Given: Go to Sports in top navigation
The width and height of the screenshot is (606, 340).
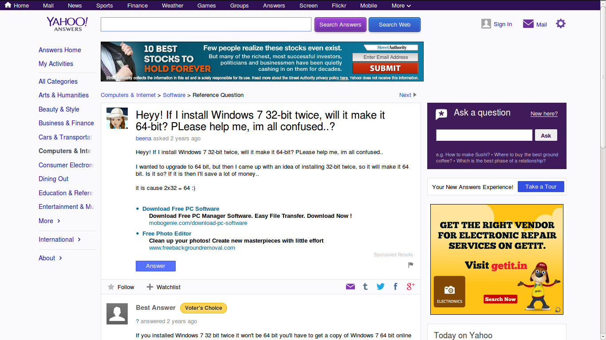Looking at the screenshot, I should pyautogui.click(x=105, y=5).
